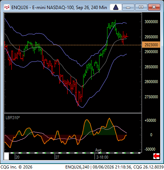Click the dark triangle button in title bar
Screen dimensions: 164x170
click(x=116, y=7)
